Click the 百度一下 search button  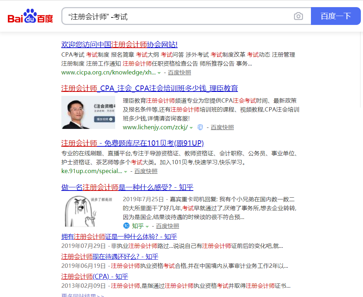[336, 16]
